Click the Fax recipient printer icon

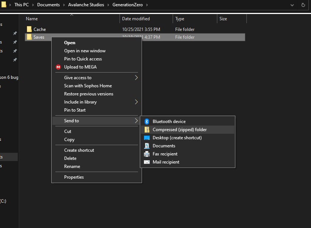[x=147, y=154]
